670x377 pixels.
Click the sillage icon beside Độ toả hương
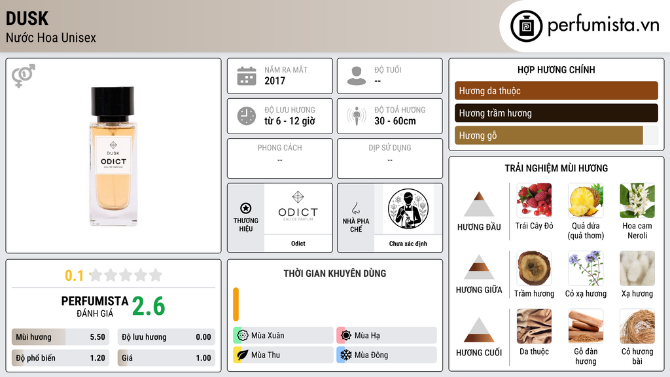coord(357,116)
